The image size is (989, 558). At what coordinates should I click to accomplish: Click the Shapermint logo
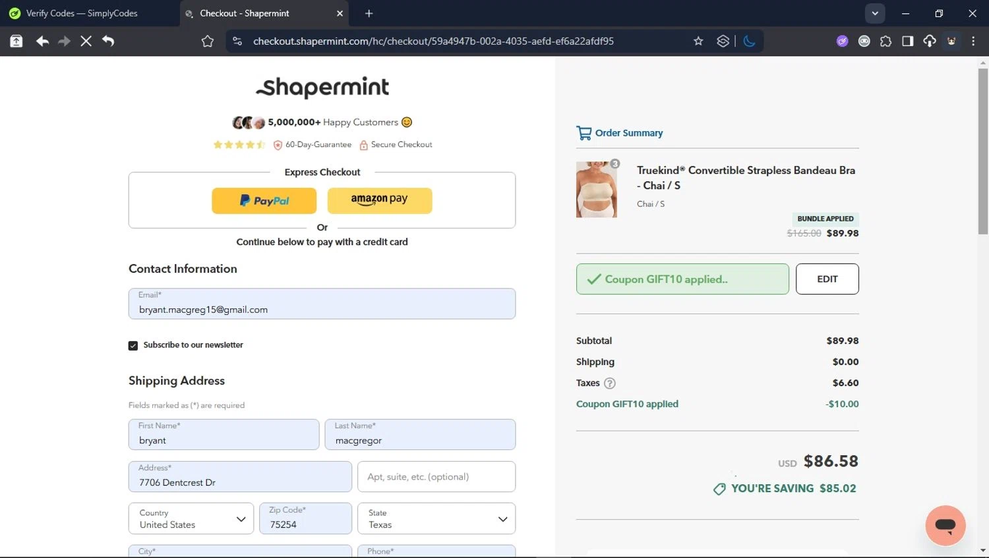point(322,87)
